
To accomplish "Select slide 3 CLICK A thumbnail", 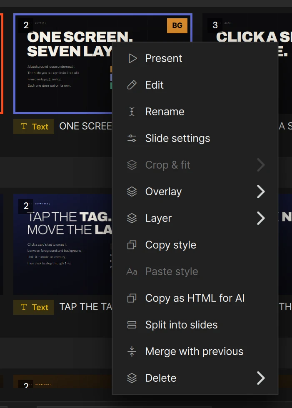I will click(247, 27).
